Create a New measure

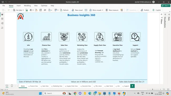coord(112,10)
